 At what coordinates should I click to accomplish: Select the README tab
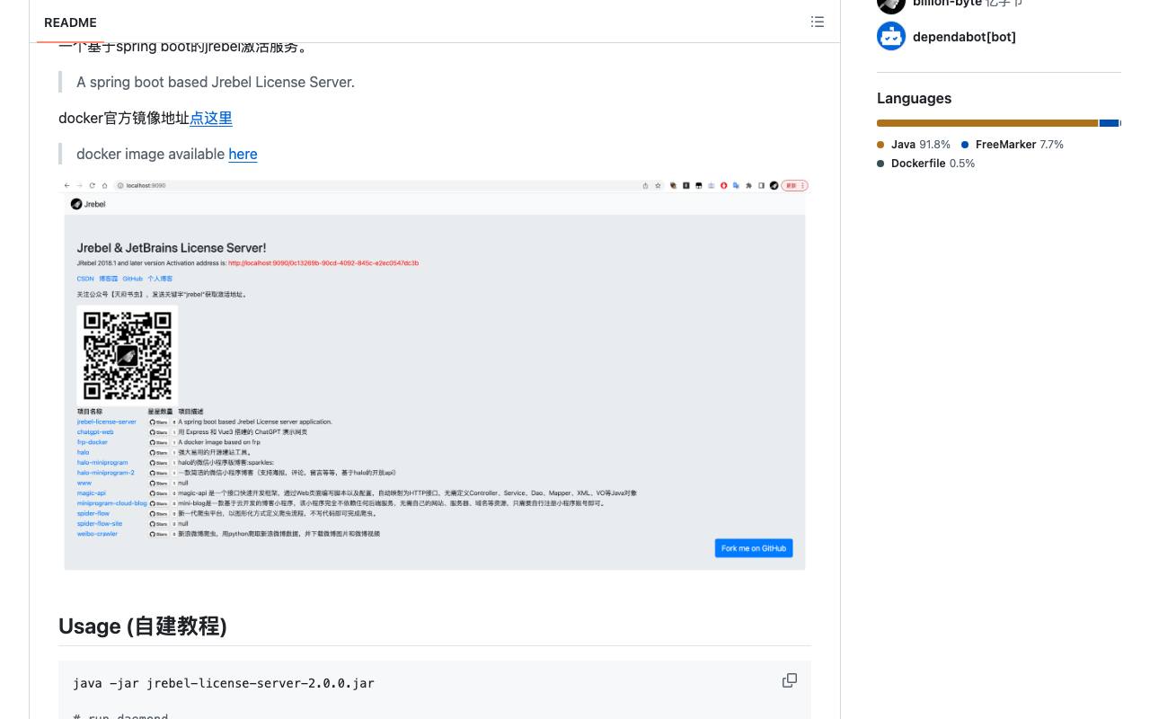(x=70, y=22)
